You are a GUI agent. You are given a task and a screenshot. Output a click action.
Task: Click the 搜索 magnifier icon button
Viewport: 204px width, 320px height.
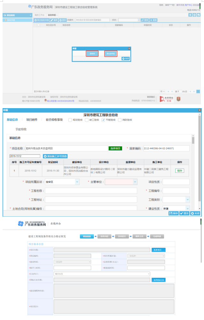tap(143, 20)
